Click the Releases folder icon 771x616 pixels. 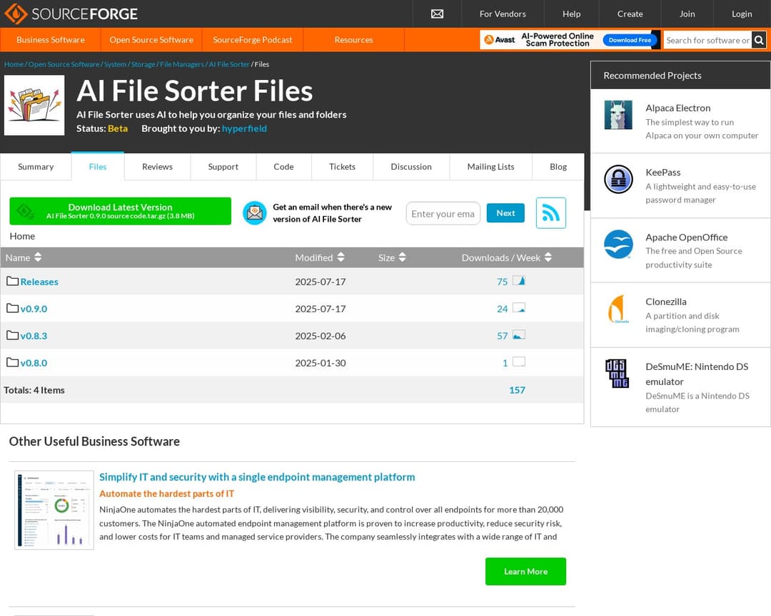pyautogui.click(x=12, y=281)
